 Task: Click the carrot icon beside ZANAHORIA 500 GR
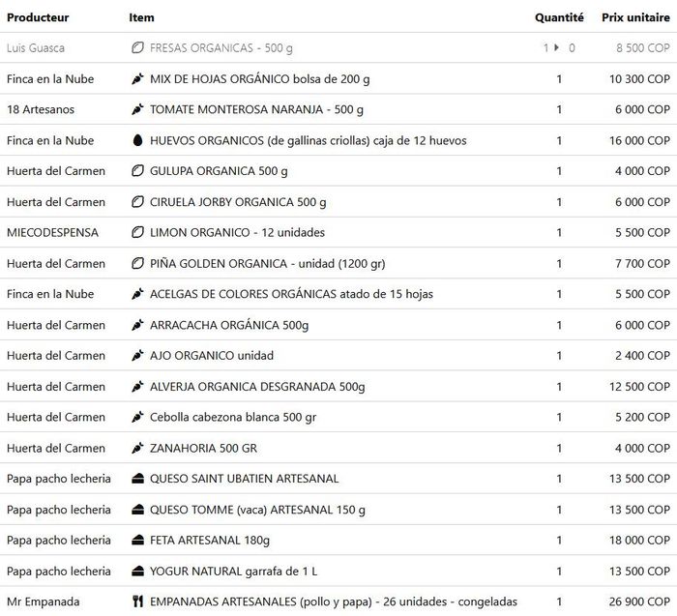tap(137, 448)
